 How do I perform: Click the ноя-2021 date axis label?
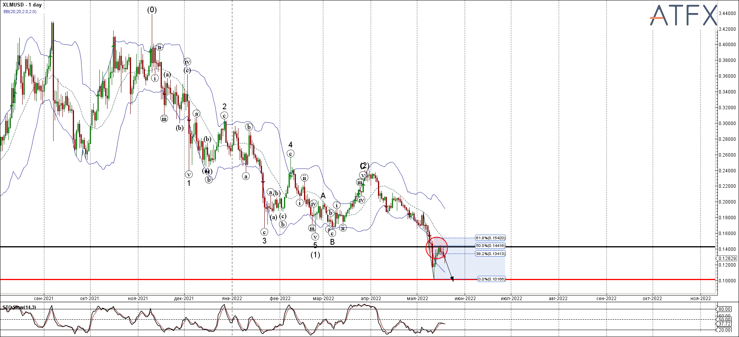pyautogui.click(x=138, y=299)
